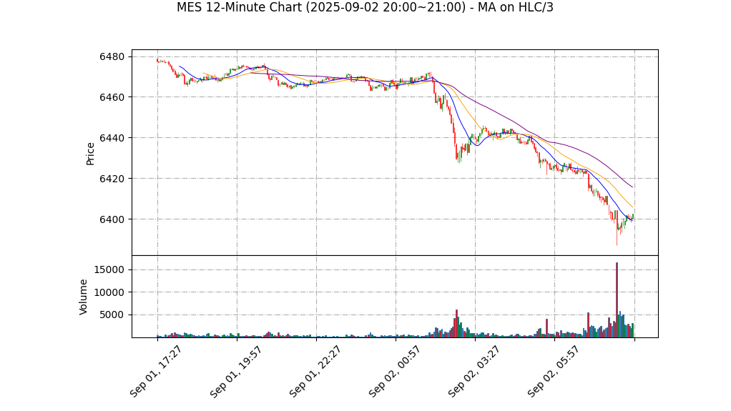Click the 'Sep 02, 00:57' time label
731x411 pixels.
click(394, 371)
